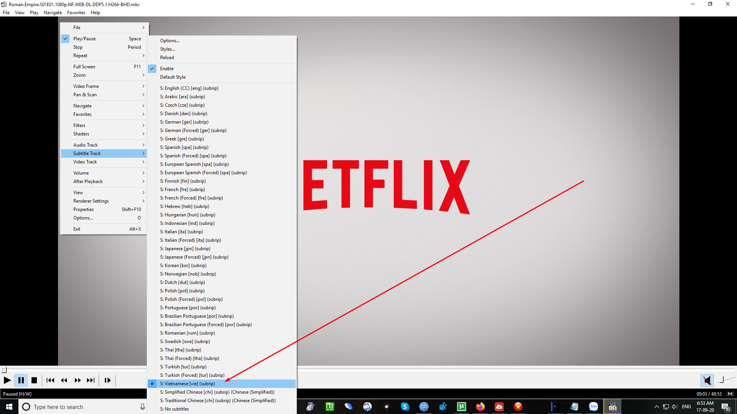
Task: Open the Favorites menu in menu bar
Action: coord(76,13)
